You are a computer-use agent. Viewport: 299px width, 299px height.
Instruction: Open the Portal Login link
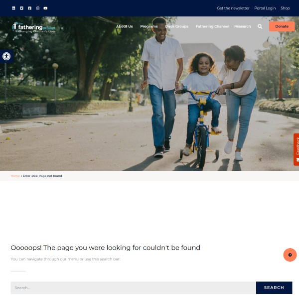click(265, 8)
